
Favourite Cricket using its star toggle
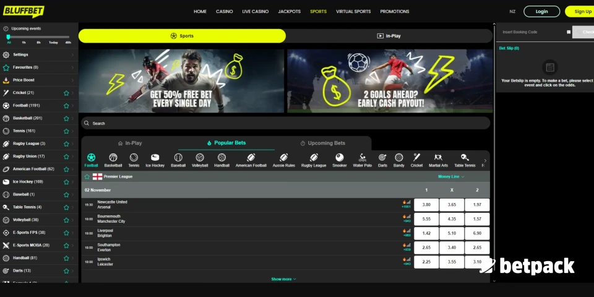click(x=66, y=93)
